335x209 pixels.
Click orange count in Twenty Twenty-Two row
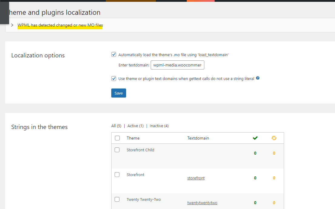click(274, 203)
